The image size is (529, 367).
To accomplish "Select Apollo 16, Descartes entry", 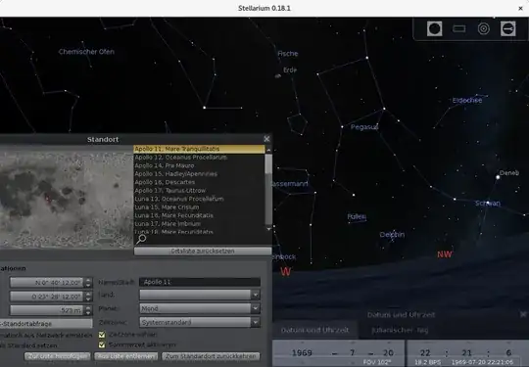I will click(199, 182).
